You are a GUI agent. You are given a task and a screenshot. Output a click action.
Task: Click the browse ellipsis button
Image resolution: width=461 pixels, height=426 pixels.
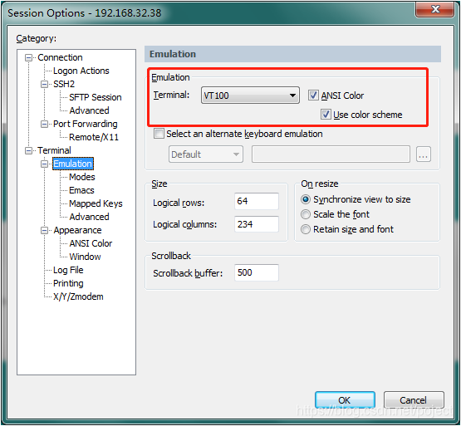pos(424,154)
